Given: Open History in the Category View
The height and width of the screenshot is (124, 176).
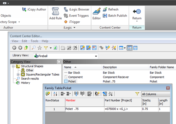Looking at the screenshot, I should coord(26,83).
